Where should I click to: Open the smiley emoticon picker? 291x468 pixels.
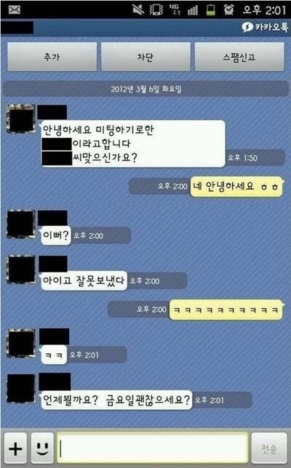[x=42, y=448]
